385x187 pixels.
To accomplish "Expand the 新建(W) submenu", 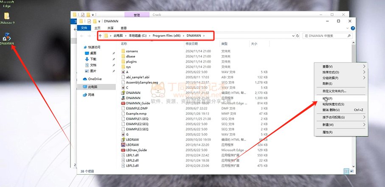I will [364, 124].
